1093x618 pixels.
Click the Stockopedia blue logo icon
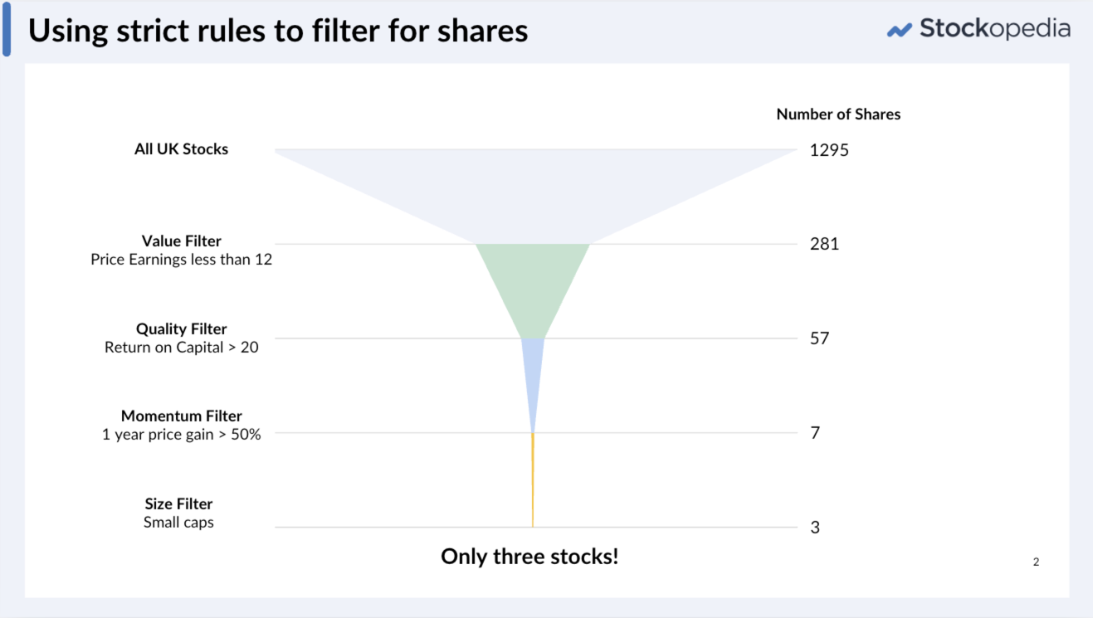click(x=899, y=31)
